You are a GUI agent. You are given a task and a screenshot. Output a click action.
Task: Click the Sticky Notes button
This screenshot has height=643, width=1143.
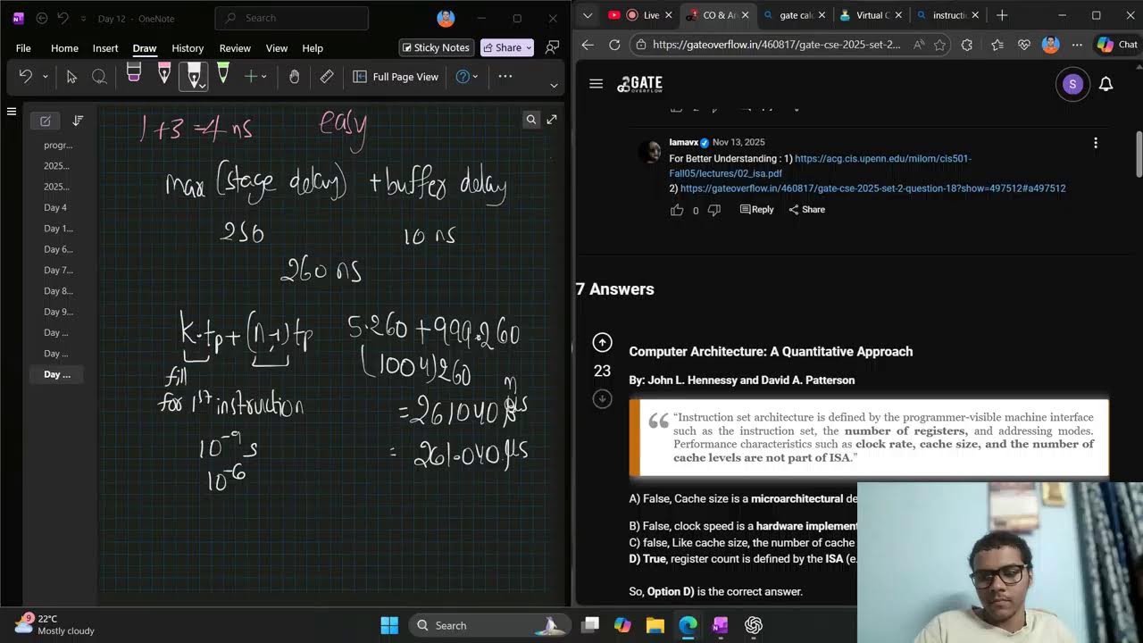(436, 47)
